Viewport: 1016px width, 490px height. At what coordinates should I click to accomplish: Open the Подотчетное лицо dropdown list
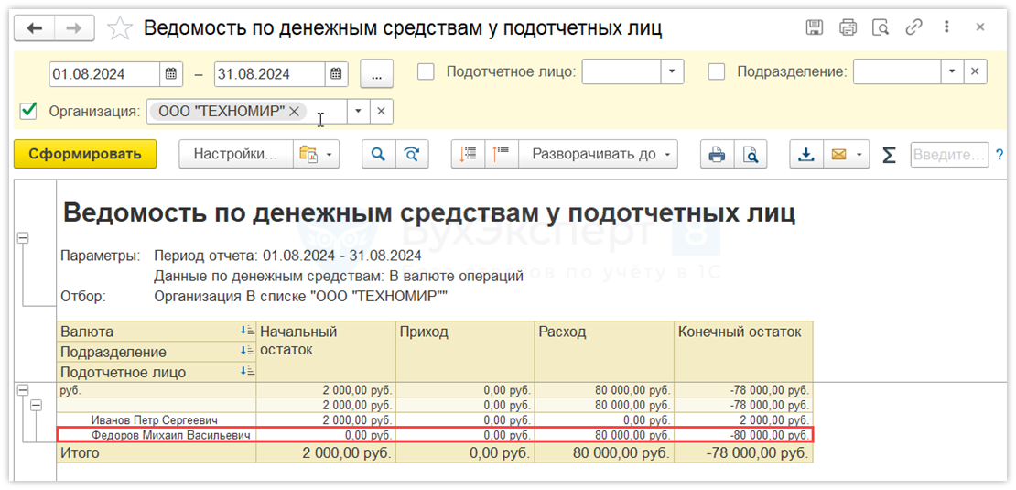[672, 72]
